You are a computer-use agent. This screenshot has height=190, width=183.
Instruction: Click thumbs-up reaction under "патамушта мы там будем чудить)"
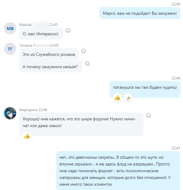click(117, 98)
